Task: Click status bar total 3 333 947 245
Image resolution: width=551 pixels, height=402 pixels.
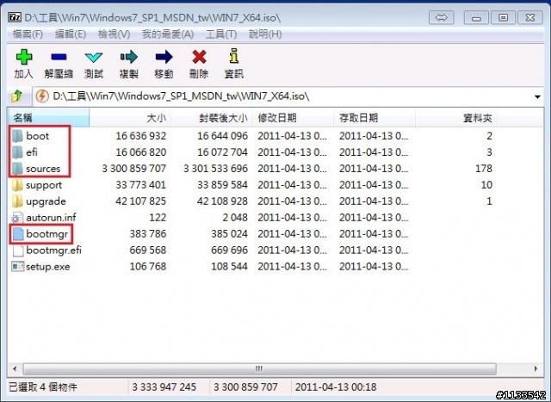Action: point(164,387)
